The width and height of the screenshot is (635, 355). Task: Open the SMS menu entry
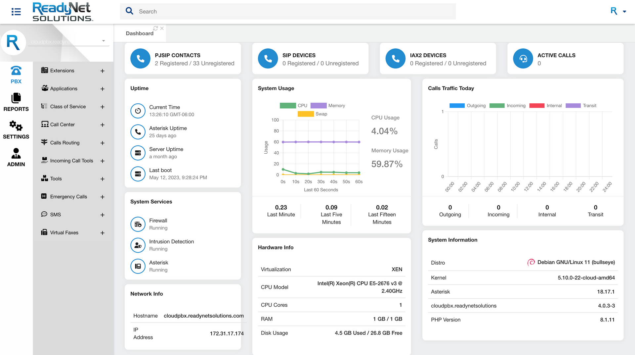click(x=55, y=214)
